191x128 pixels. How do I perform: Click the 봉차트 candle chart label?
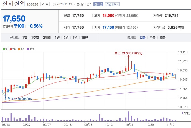click(x=132, y=38)
